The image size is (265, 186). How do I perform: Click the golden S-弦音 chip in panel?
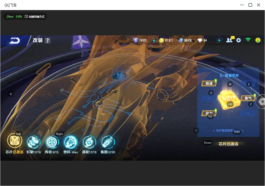[x=229, y=100]
